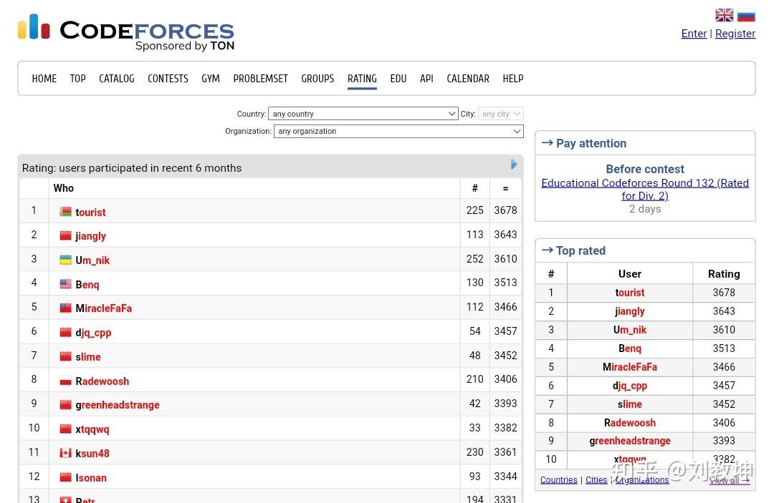Open tourist's profile from the rating table
Screen dimensions: 774x503
[90, 213]
